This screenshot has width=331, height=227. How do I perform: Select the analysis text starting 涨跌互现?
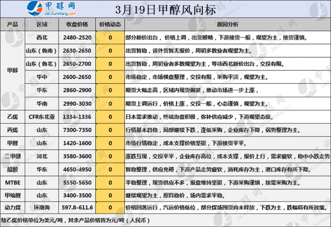228,156
